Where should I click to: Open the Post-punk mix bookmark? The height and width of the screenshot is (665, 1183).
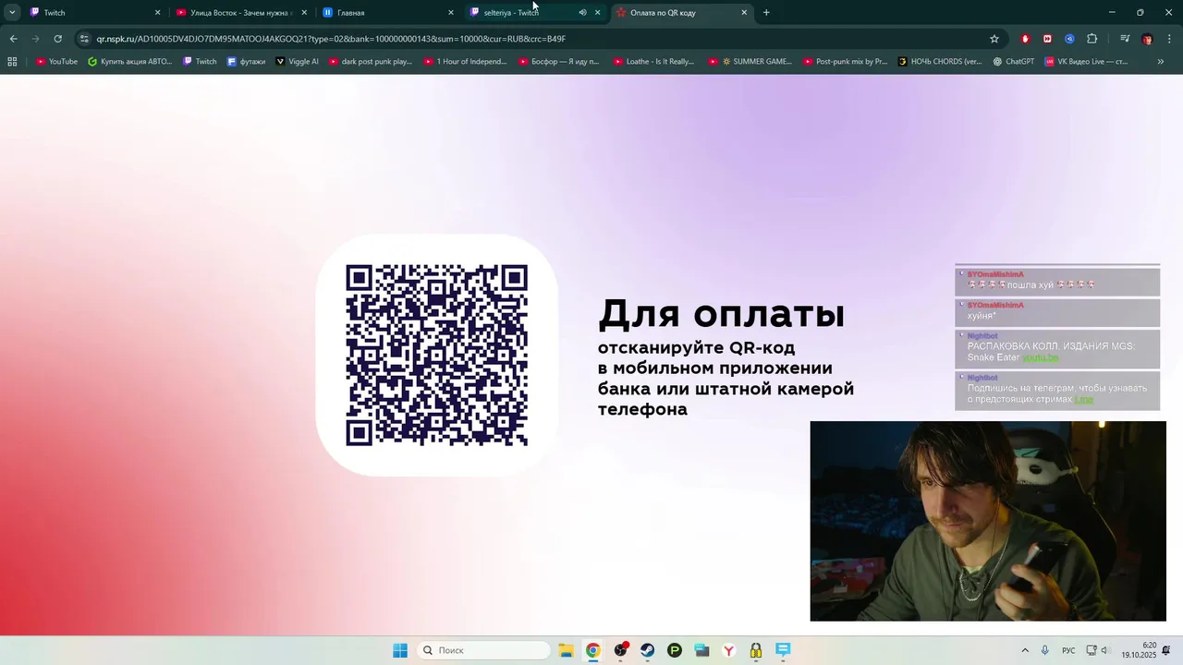(x=845, y=62)
